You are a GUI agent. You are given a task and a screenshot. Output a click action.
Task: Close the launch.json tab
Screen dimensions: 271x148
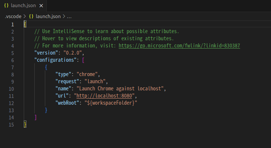pos(41,6)
